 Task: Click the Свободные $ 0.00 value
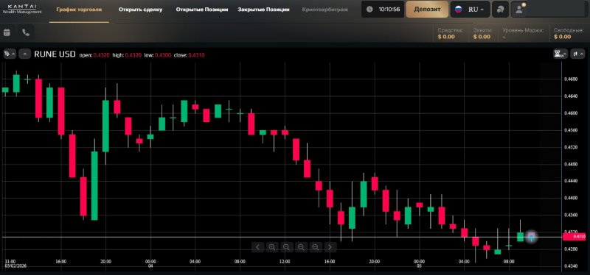(568, 33)
